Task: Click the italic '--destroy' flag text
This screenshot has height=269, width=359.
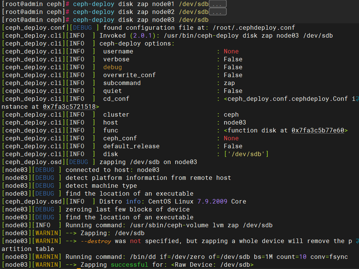Action: click(96, 241)
